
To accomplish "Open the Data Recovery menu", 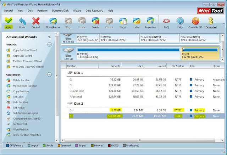I will (x=94, y=11).
